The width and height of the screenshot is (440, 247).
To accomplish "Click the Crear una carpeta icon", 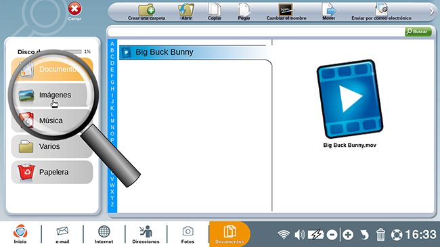I will click(x=147, y=10).
